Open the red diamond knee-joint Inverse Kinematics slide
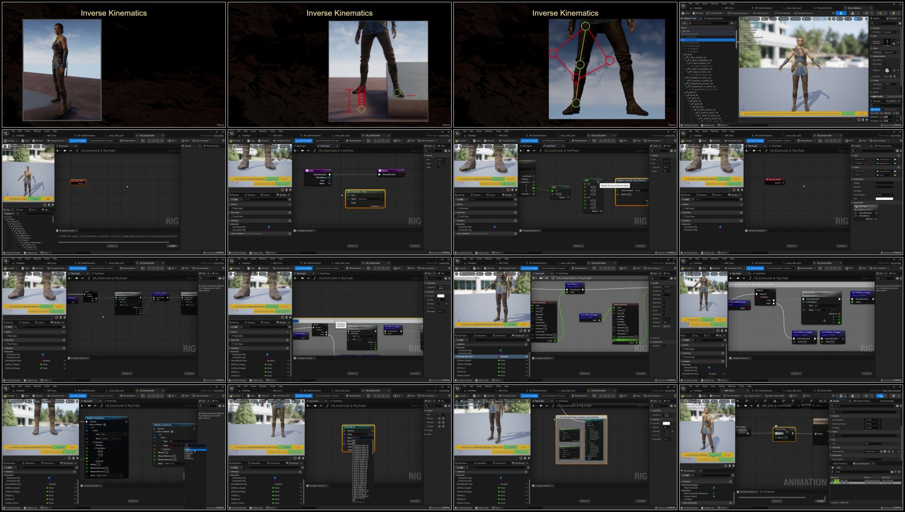This screenshot has width=905, height=512. click(x=565, y=65)
